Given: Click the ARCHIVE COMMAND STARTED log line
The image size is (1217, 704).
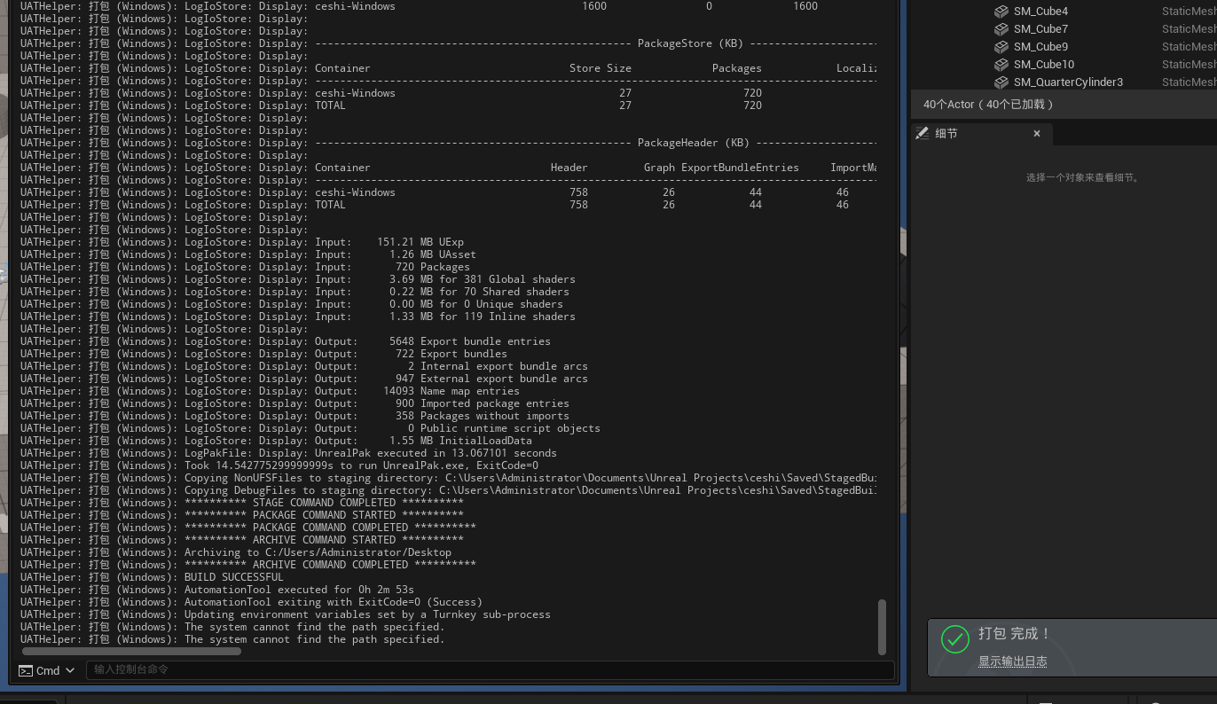Looking at the screenshot, I should click(242, 540).
